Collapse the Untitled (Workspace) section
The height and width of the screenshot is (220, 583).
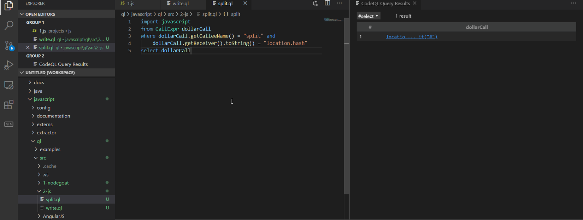66,73
